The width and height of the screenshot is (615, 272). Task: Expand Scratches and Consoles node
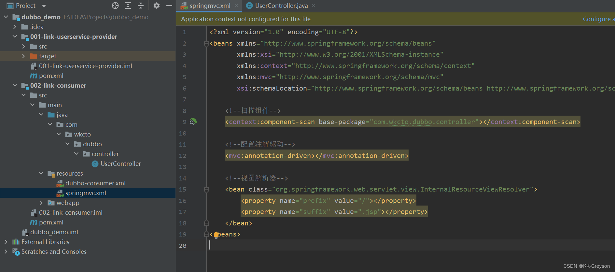(x=6, y=251)
